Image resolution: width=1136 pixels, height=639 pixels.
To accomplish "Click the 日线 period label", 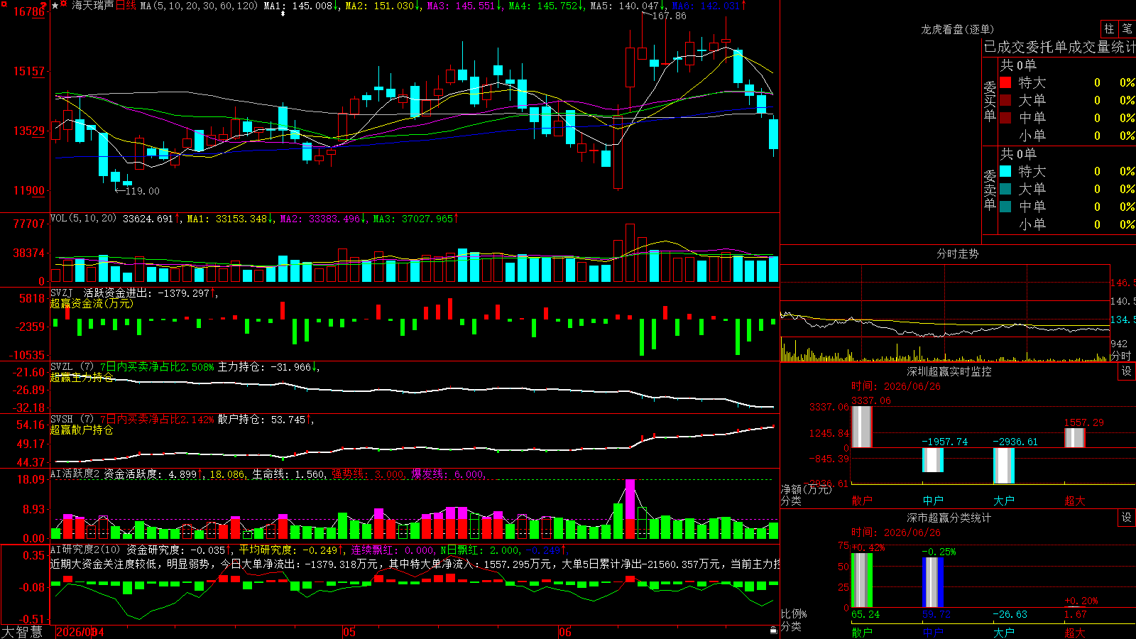I will pos(126,6).
